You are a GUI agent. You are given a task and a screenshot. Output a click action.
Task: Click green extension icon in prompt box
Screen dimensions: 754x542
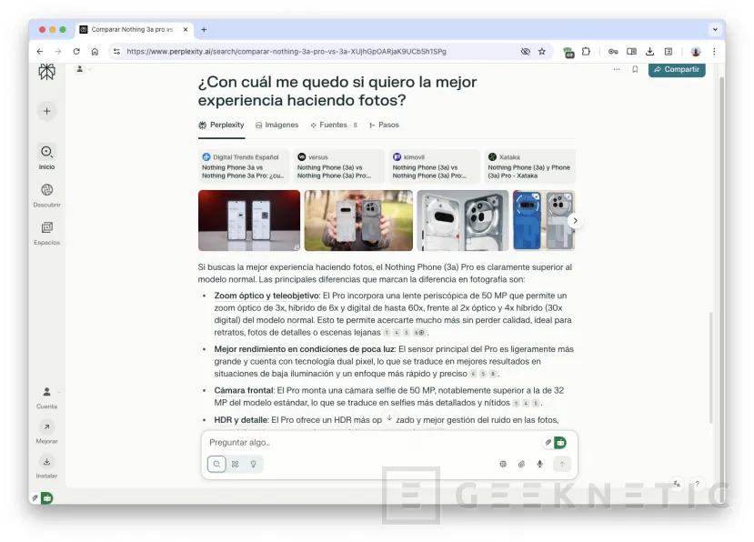coord(560,443)
